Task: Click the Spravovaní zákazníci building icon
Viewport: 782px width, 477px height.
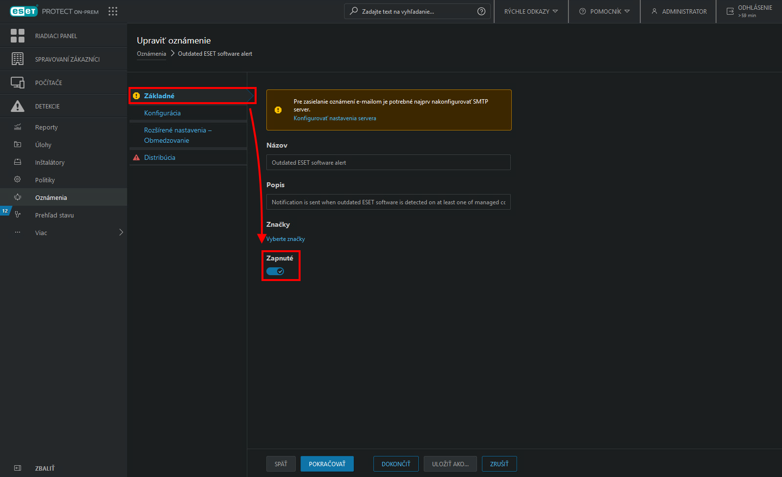Action: click(x=18, y=59)
